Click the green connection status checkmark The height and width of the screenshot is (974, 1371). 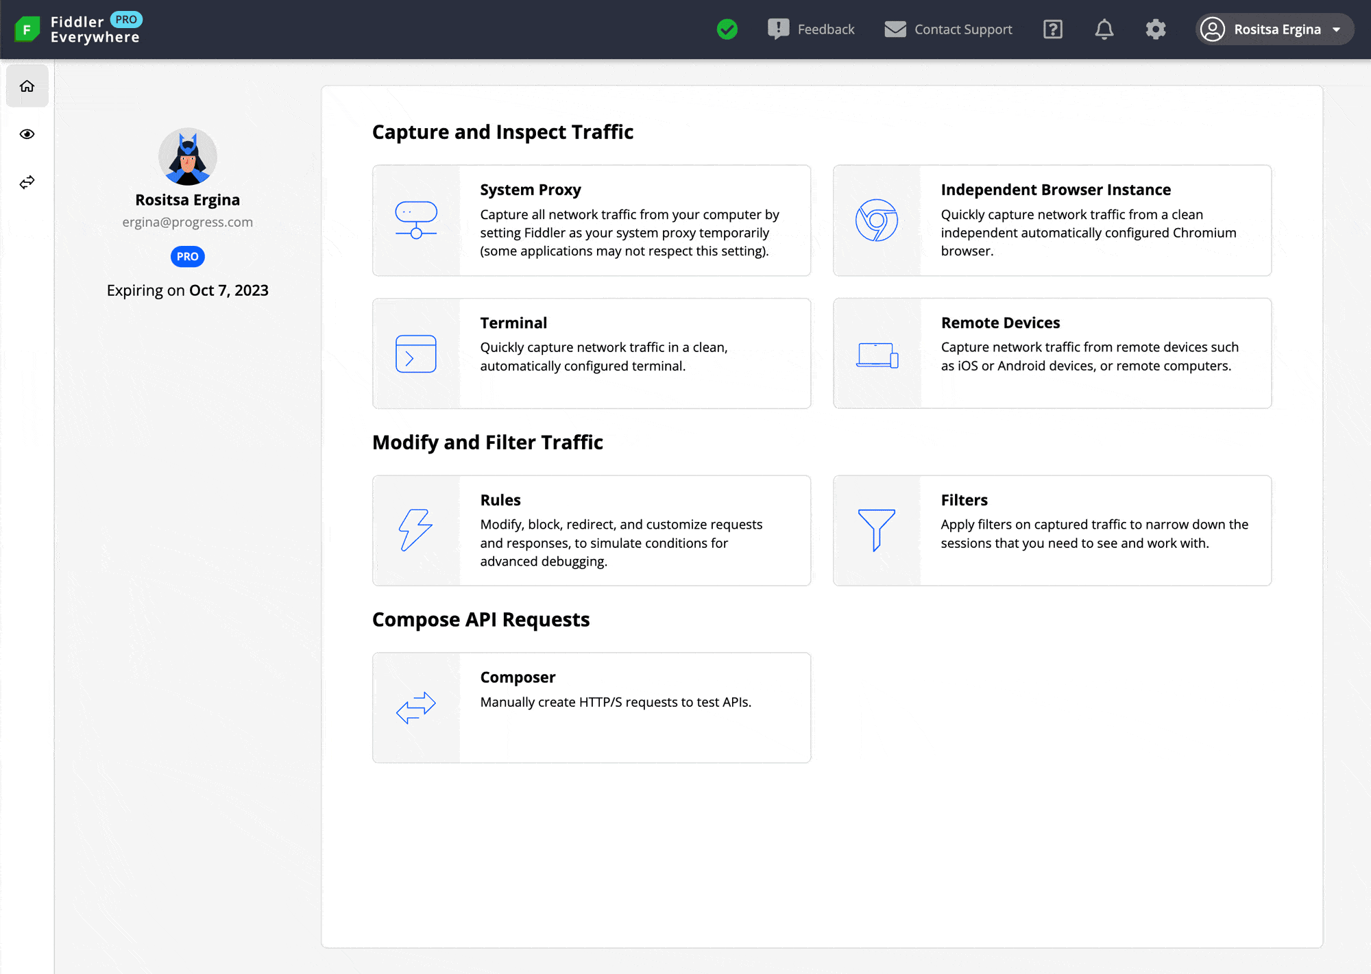point(727,29)
